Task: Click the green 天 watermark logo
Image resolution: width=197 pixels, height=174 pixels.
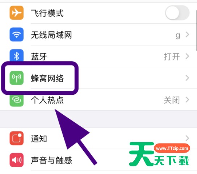Action: [x=141, y=154]
